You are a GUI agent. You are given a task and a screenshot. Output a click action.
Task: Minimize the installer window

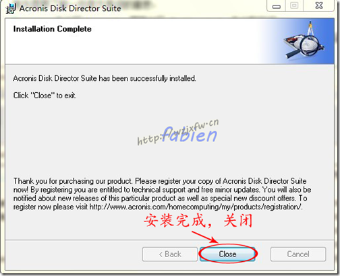[x=277, y=5]
